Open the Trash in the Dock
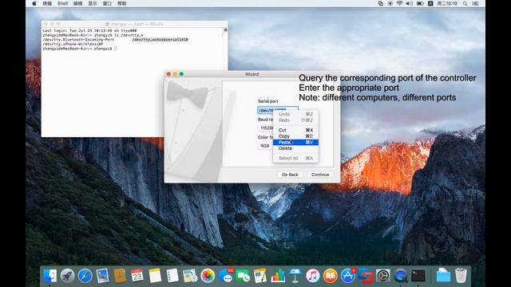 pos(461,276)
